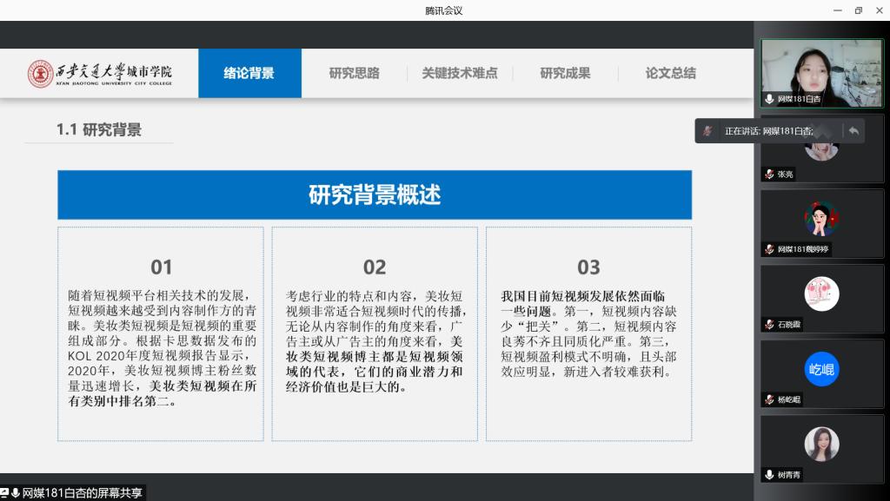
Task: Click the mic icon beside 树青青
Action: click(x=769, y=474)
